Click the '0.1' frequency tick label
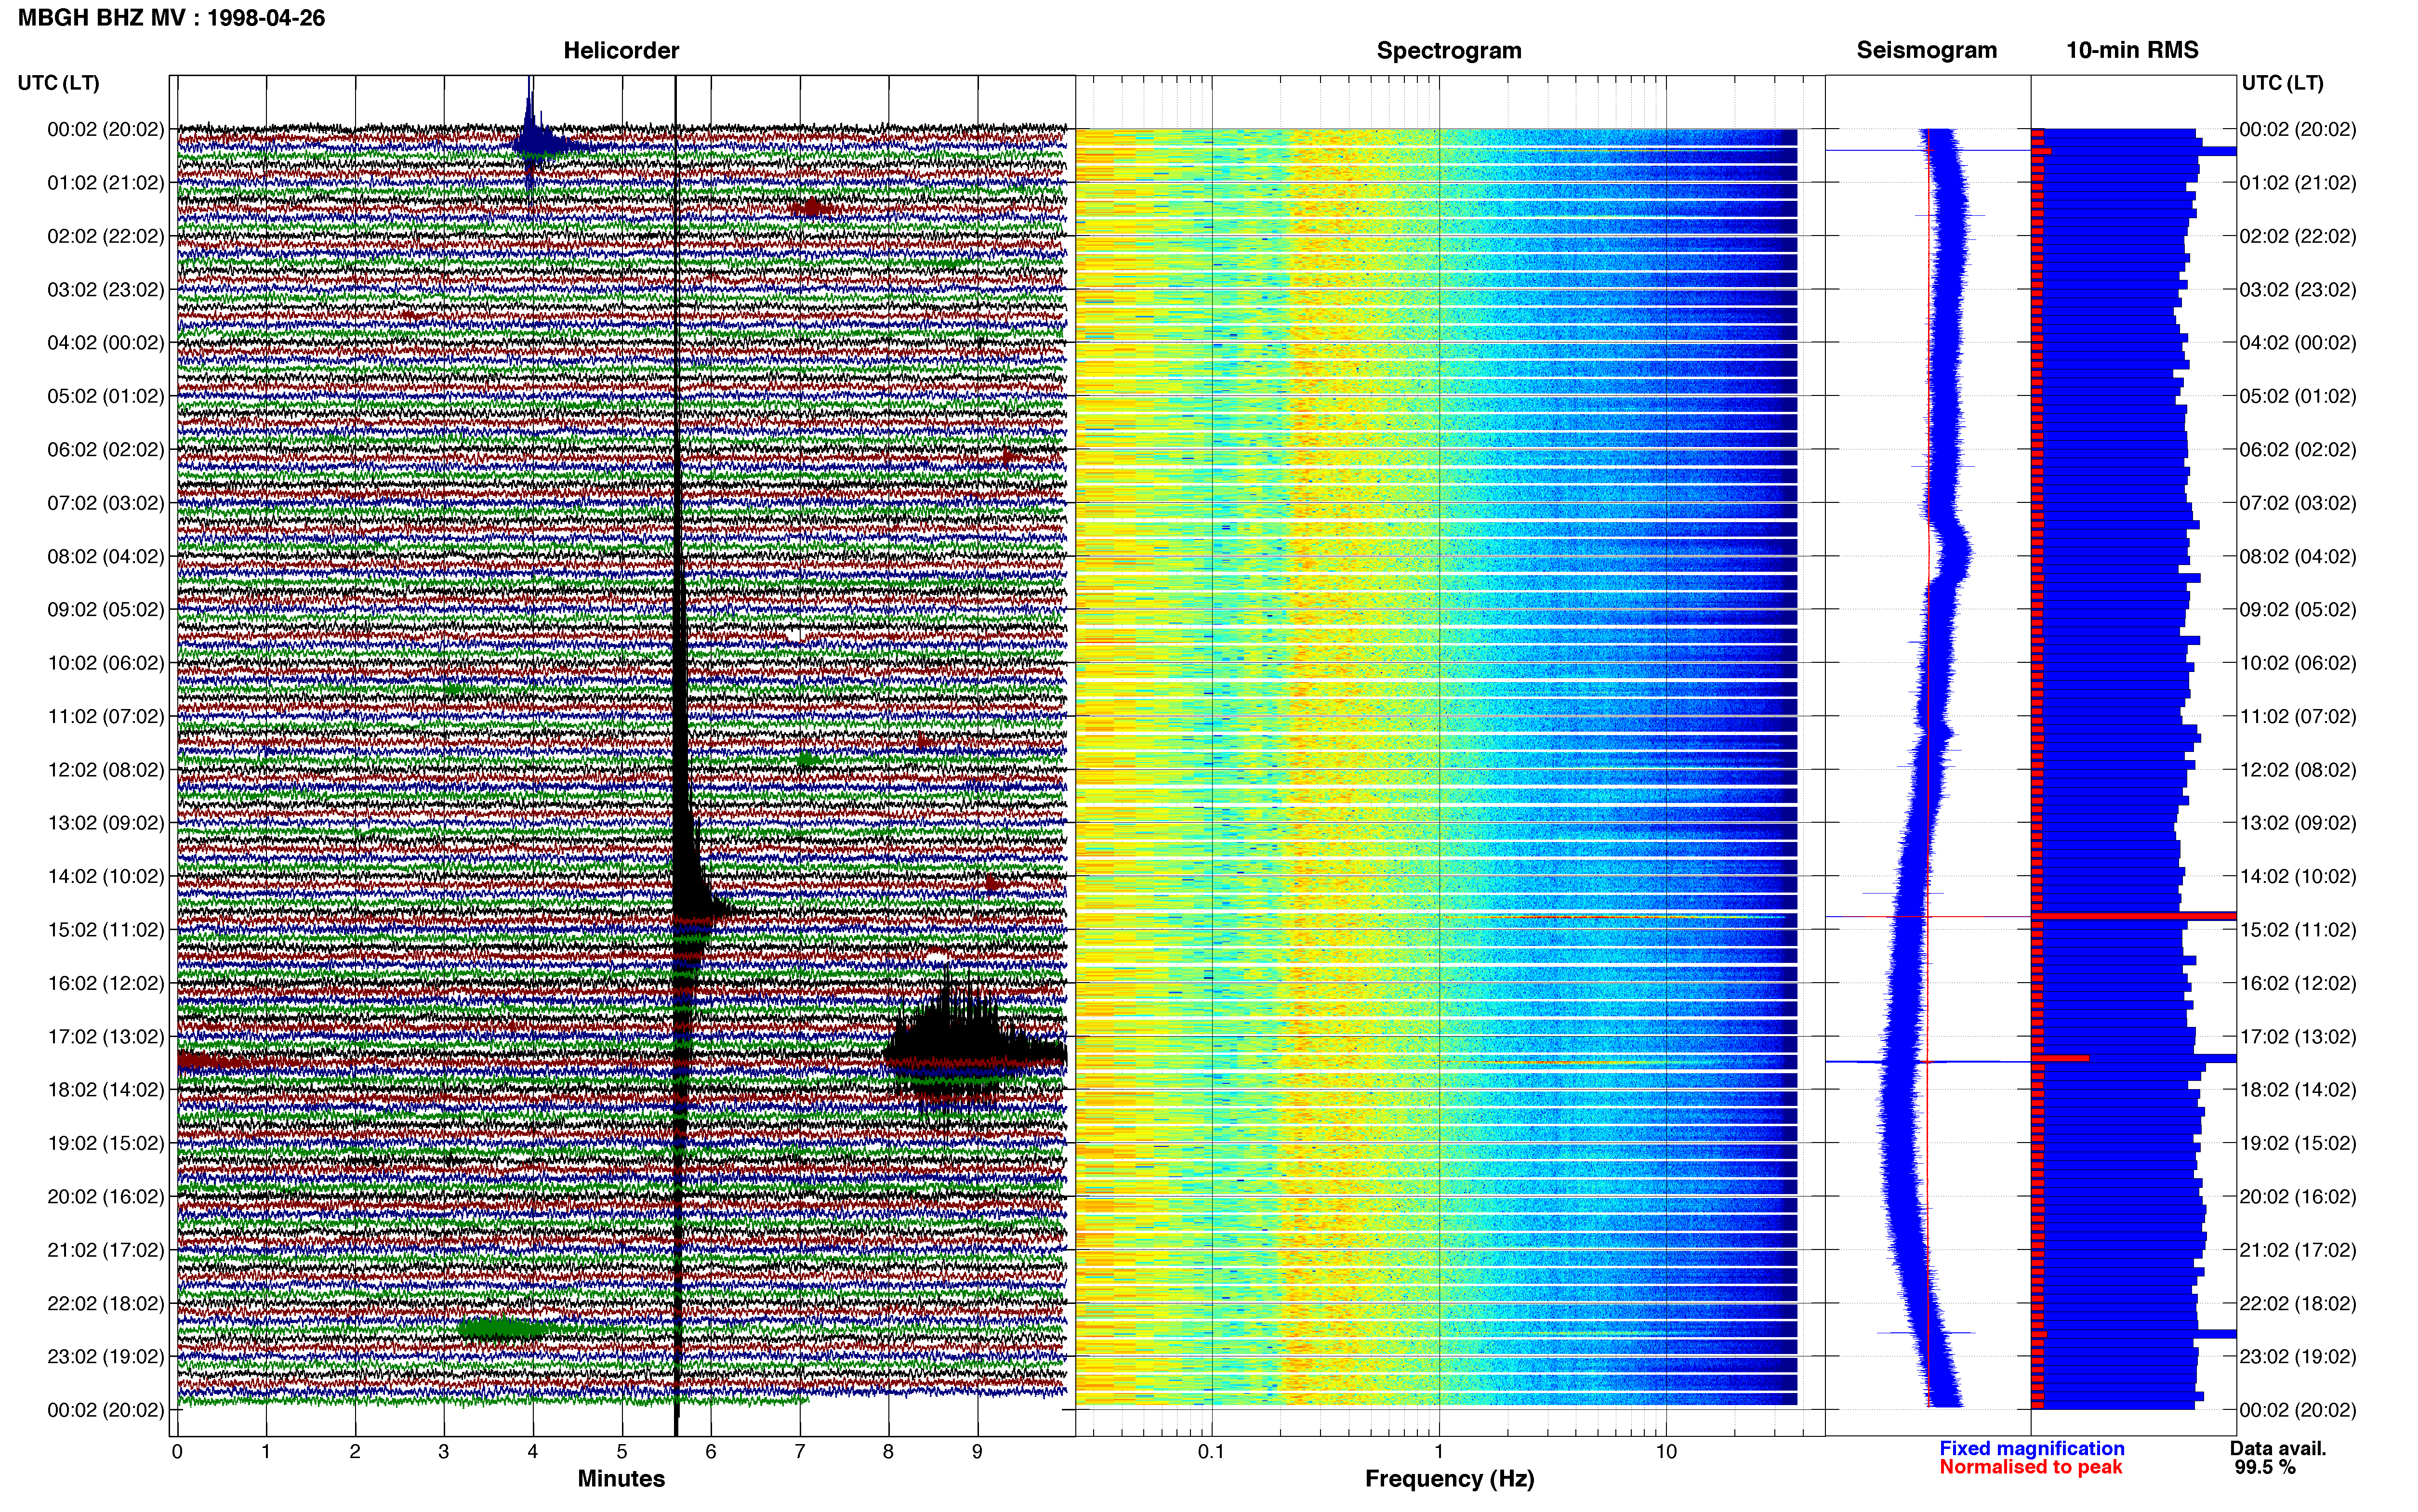The height and width of the screenshot is (1512, 2418). [x=1211, y=1451]
